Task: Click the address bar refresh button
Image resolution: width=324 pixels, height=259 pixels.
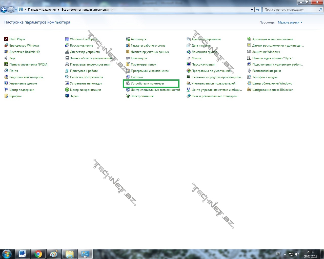Action: 258,10
